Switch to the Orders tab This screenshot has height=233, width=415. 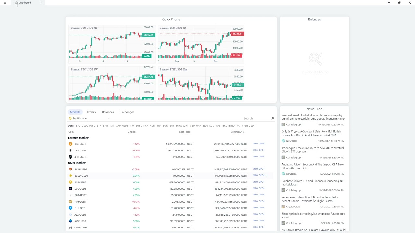pos(91,112)
